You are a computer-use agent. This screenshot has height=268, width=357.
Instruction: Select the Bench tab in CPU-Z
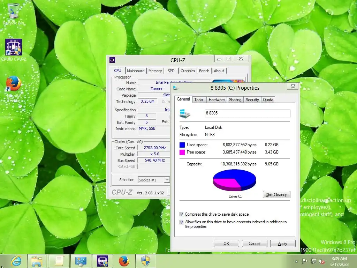point(204,71)
